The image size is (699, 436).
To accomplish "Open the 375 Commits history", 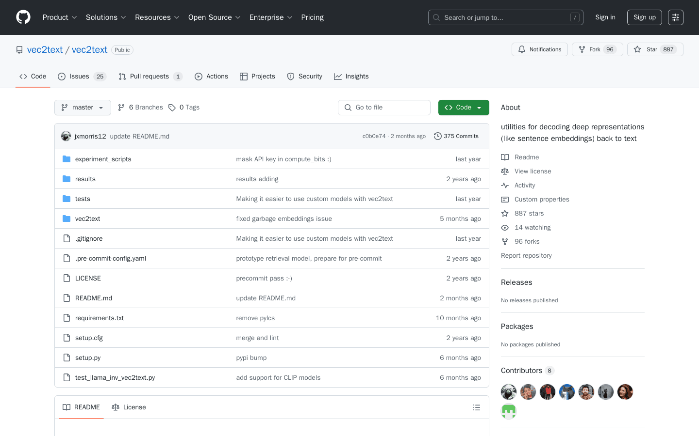I will 456,136.
